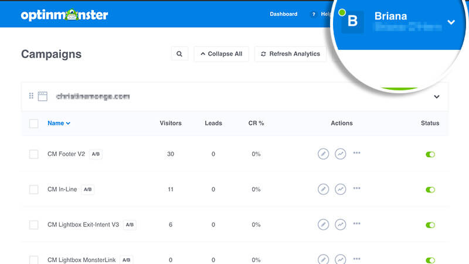
Task: Check the select-all checkbox in header
Action: tap(34, 123)
